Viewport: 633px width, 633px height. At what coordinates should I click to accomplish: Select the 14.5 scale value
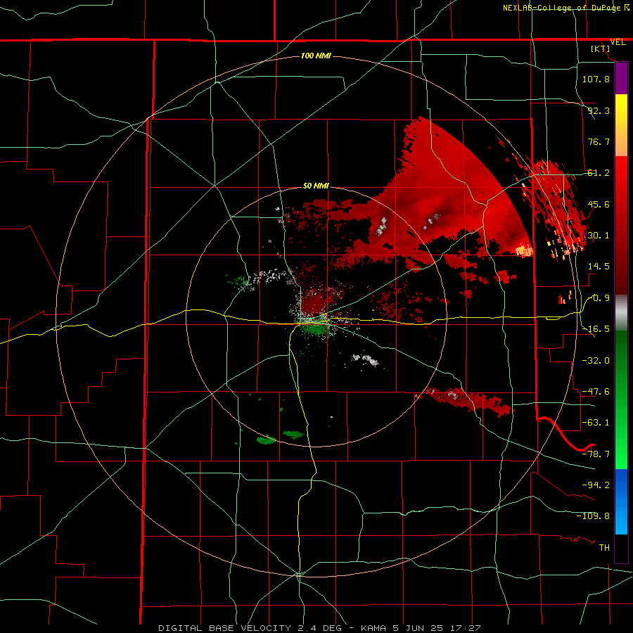599,267
